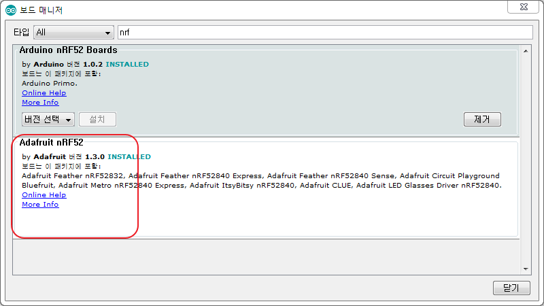Open More Info link for Arduino nRF52 Boards

pyautogui.click(x=40, y=103)
